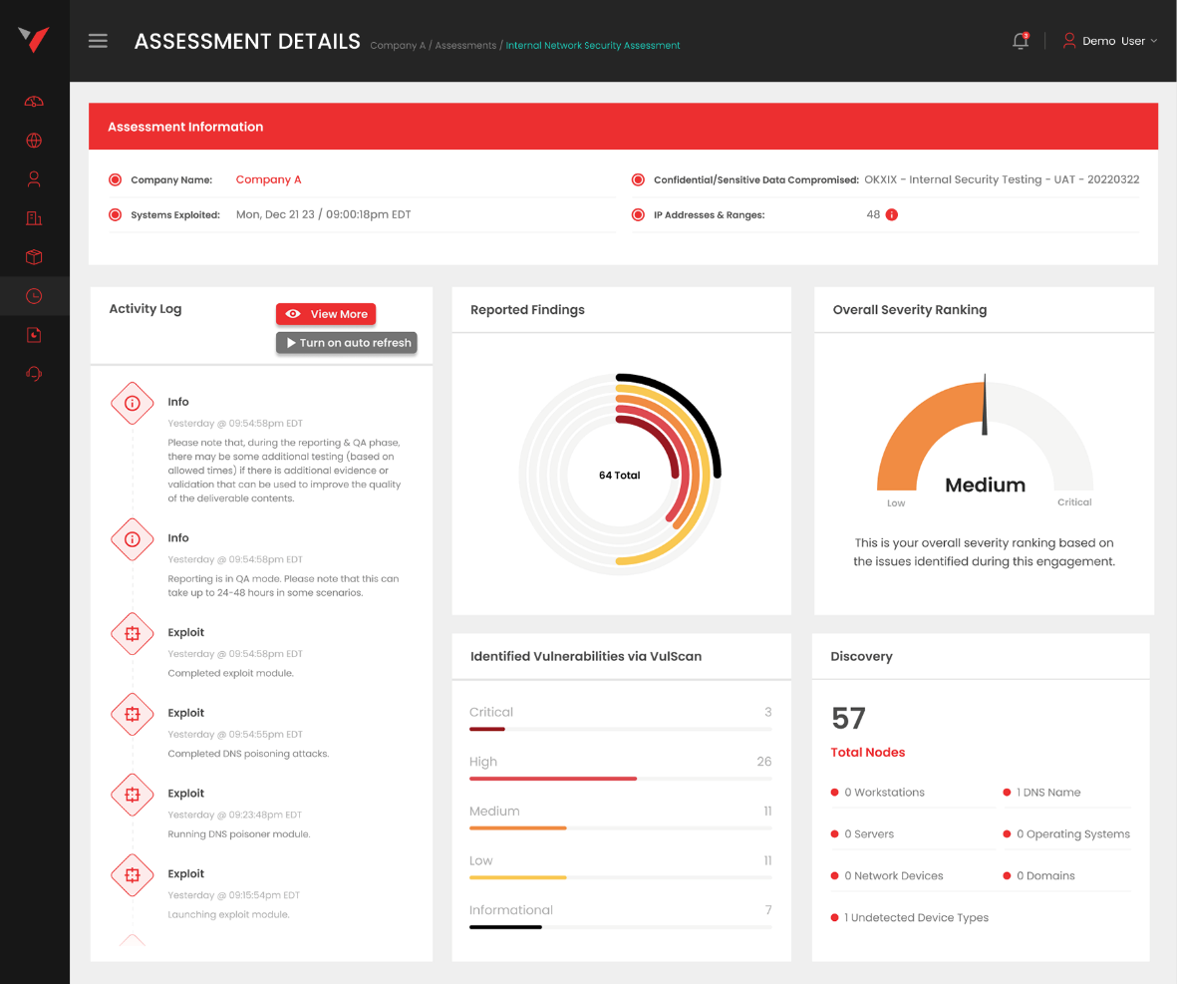1177x984 pixels.
Task: Open the user profile sidebar icon
Action: pos(34,179)
